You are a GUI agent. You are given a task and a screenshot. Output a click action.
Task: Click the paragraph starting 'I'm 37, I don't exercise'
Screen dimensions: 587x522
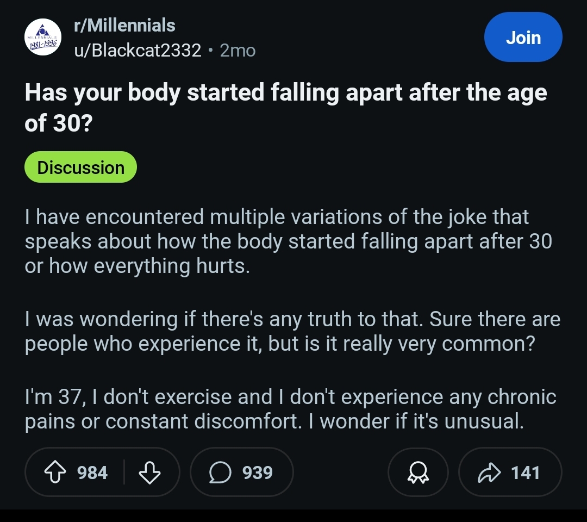point(290,409)
